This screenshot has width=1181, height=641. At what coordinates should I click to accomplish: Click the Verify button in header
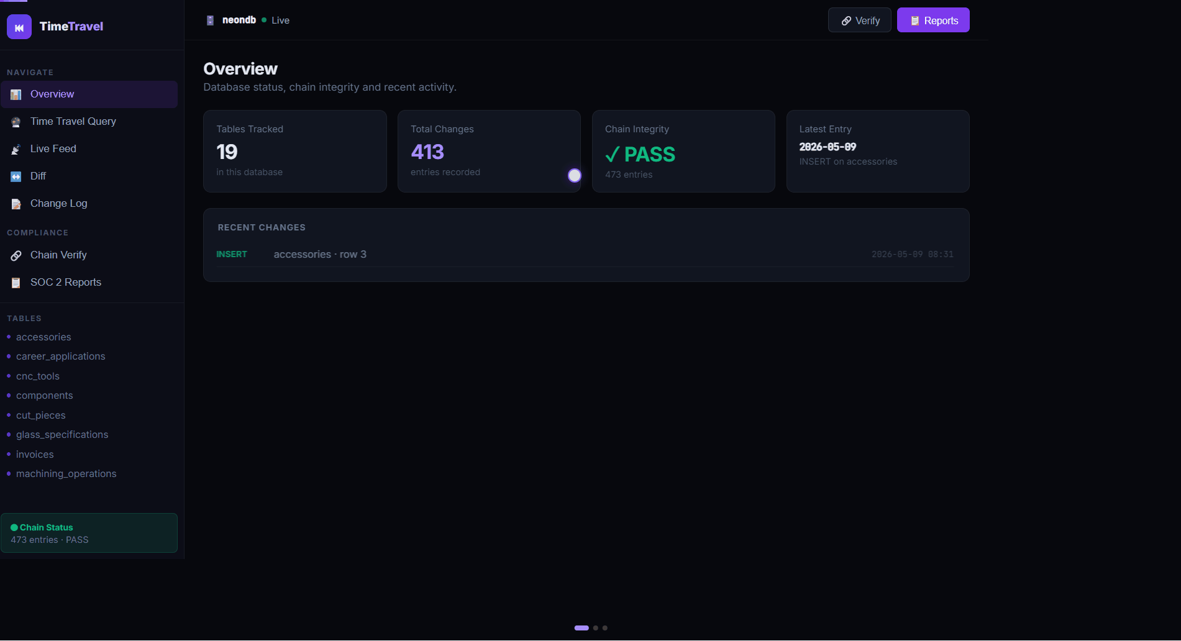coord(860,20)
